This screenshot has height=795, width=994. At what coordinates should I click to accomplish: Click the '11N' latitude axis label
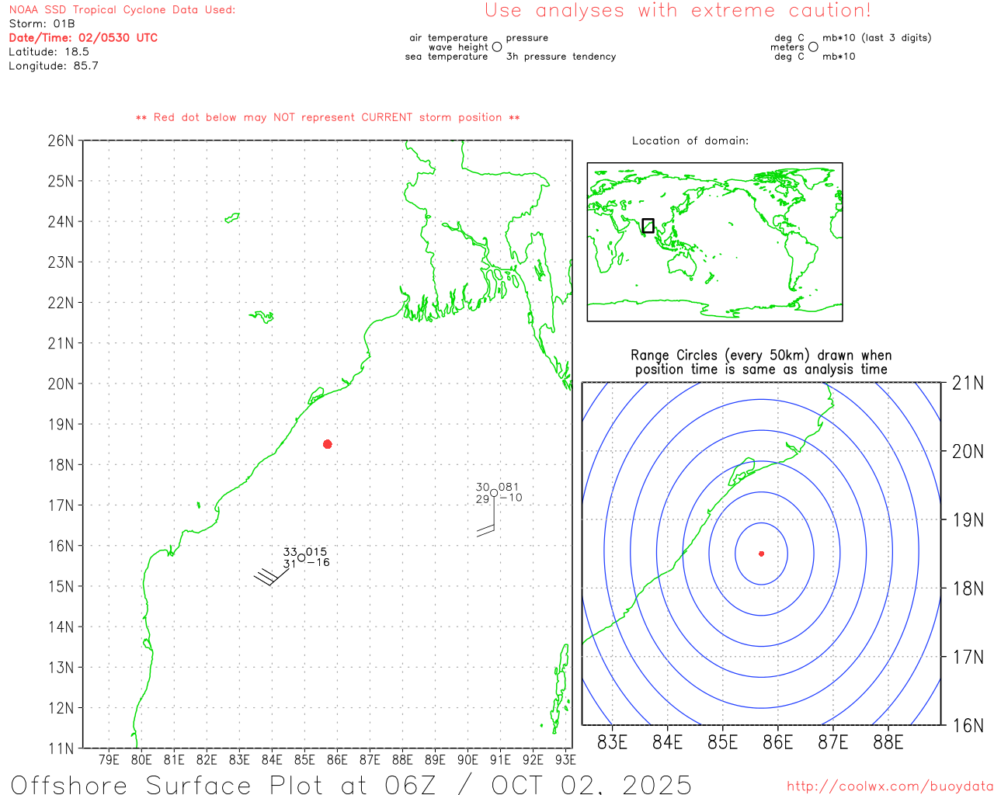coord(61,748)
